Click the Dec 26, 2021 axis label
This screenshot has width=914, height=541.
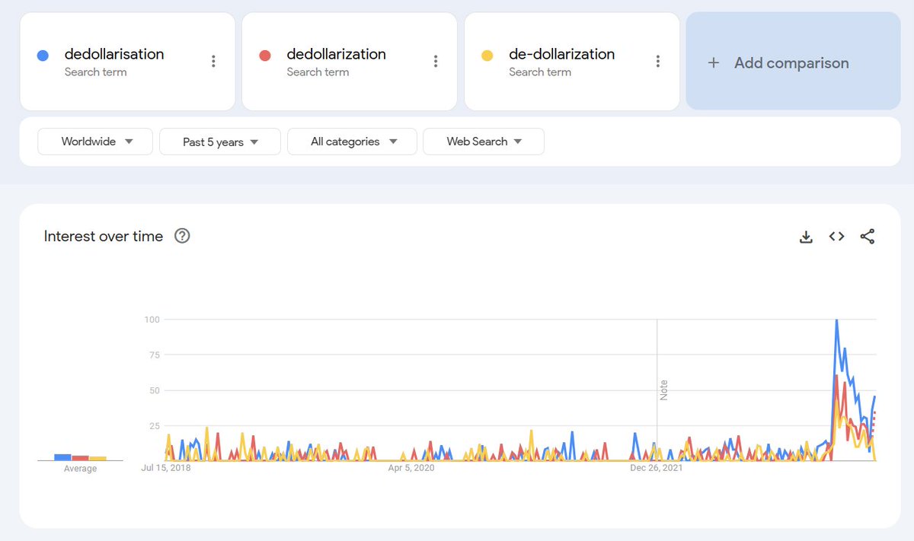click(x=657, y=468)
